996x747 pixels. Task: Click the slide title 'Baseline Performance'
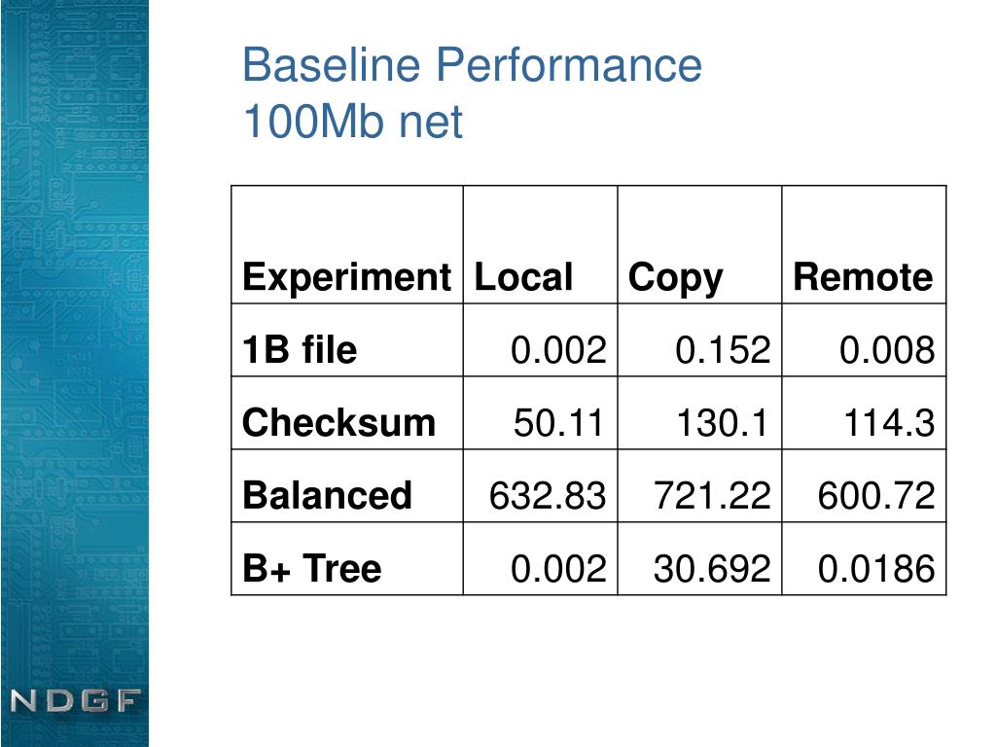click(x=472, y=65)
